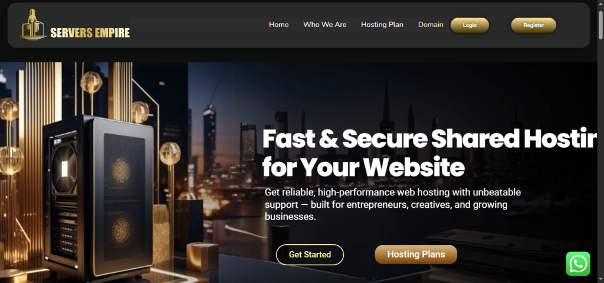Open WhatsApp chat via green floating icon
This screenshot has width=604, height=283.
(x=578, y=264)
